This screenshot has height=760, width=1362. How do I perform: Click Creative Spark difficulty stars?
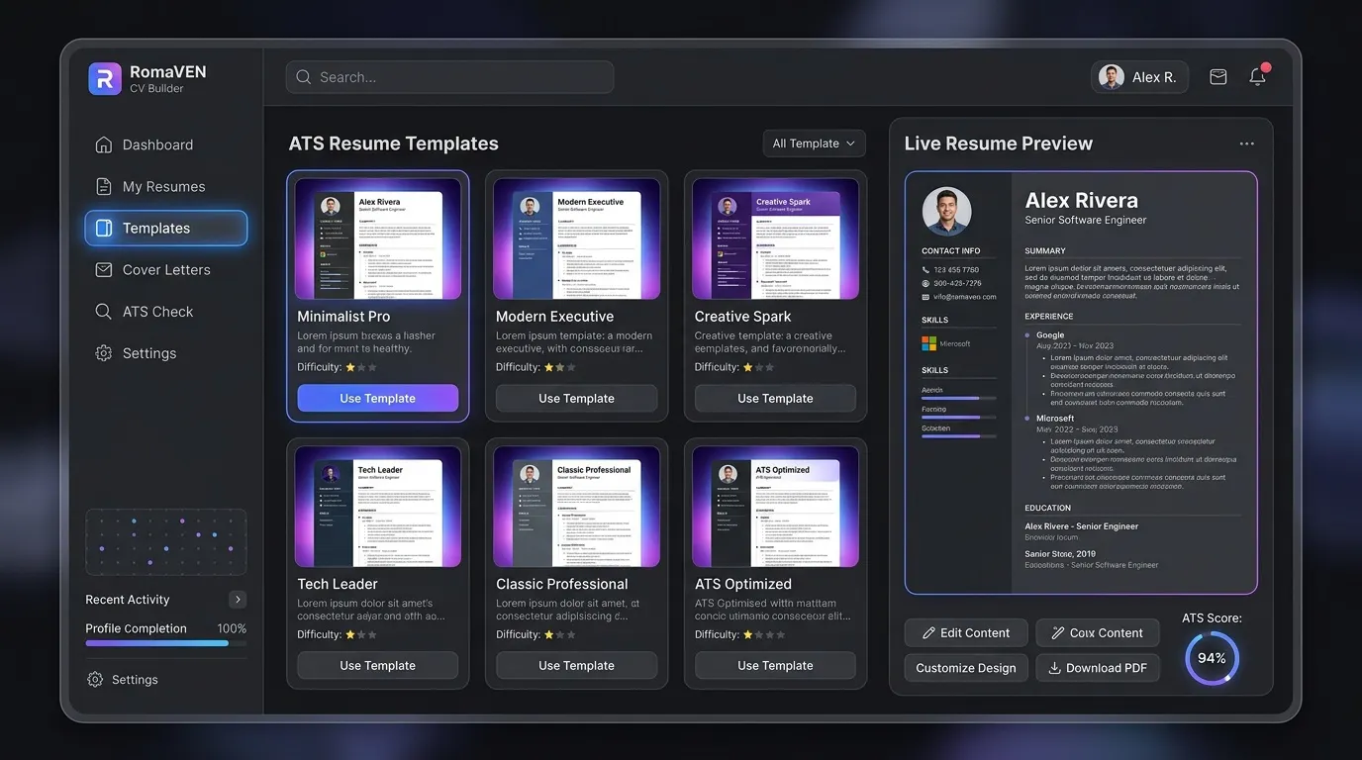pos(759,367)
